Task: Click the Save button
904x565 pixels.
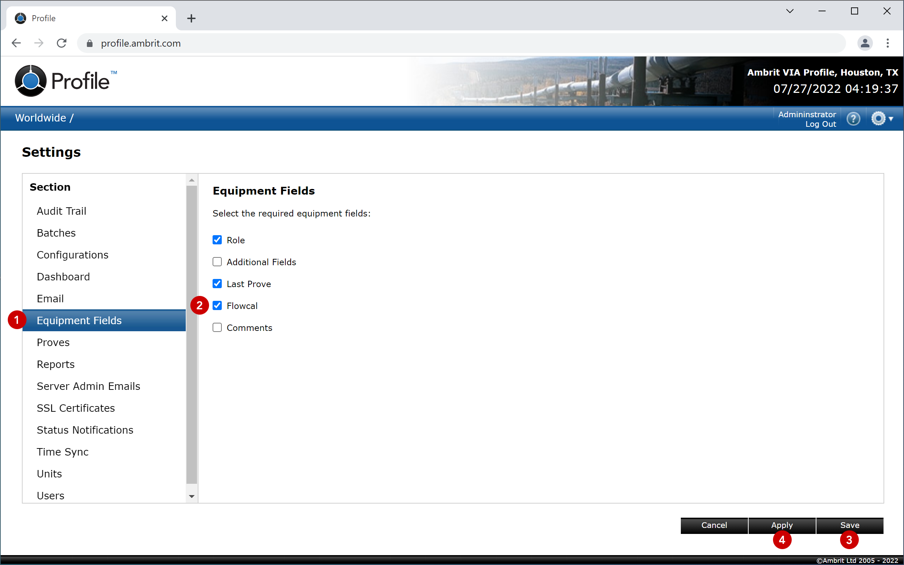Action: coord(850,525)
